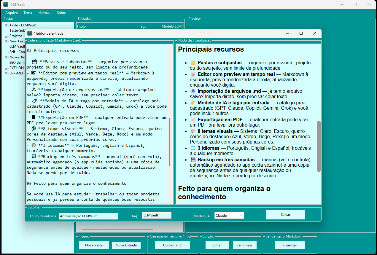
Task: Click the Tags column header in Entradas
Action: click(x=142, y=26)
